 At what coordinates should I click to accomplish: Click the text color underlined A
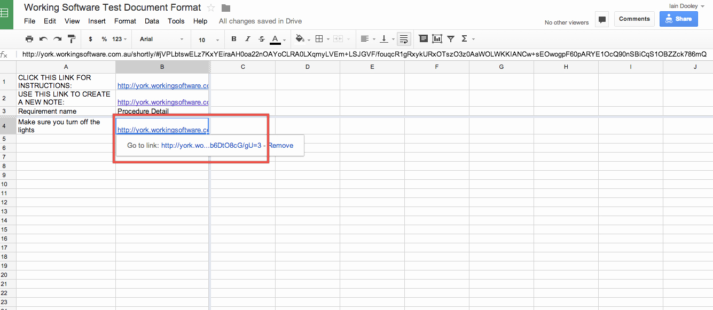(x=275, y=39)
